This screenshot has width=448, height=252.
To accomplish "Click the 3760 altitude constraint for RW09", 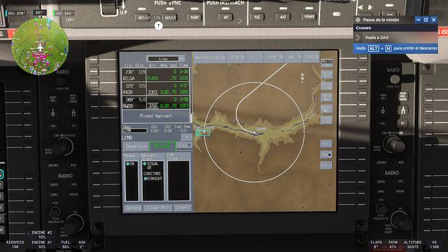I will (x=153, y=106).
